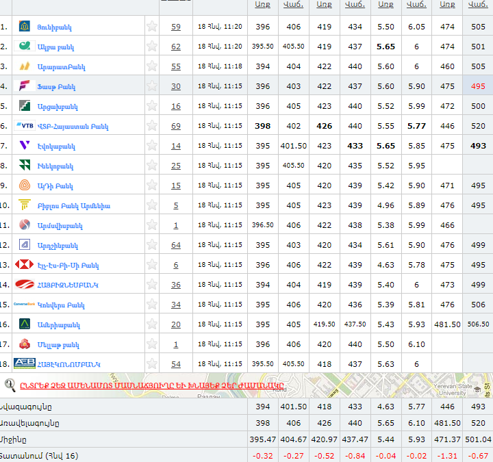Image resolution: width=493 pixels, height=462 pixels.
Task: Toggle favorite star for Ակբա բանկ
Action: (152, 47)
